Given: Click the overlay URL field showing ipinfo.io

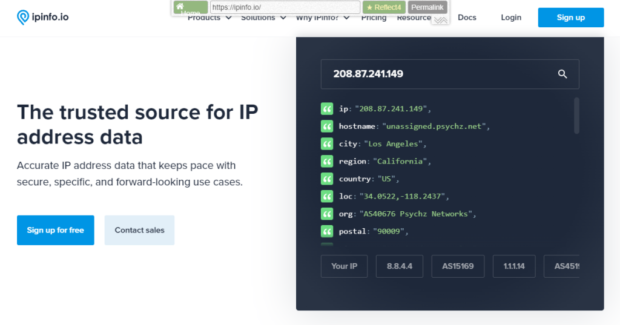Looking at the screenshot, I should [x=285, y=7].
